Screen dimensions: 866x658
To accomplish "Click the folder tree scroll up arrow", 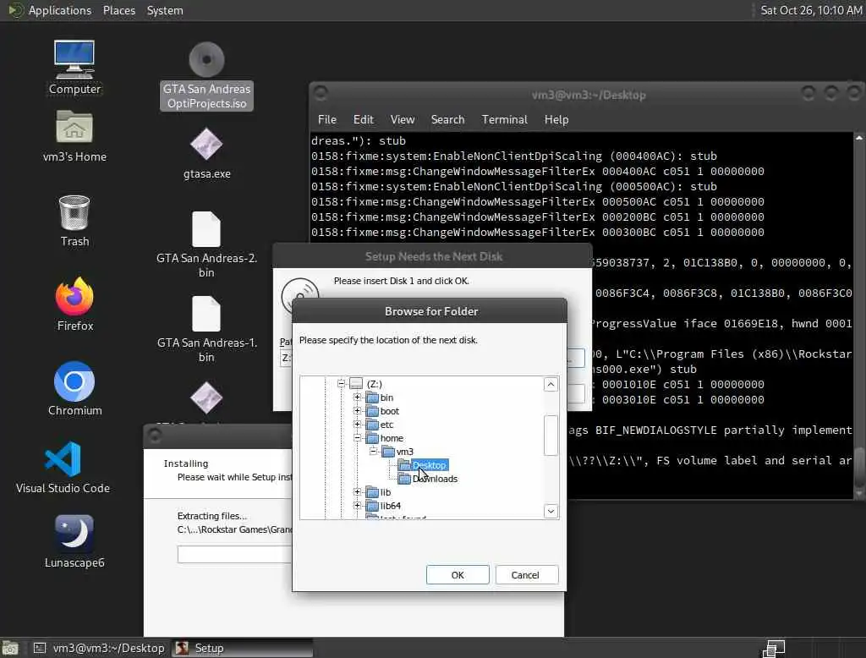I will [551, 385].
